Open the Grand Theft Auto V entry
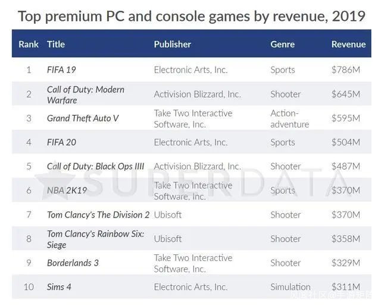381x308 pixels. 83,118
